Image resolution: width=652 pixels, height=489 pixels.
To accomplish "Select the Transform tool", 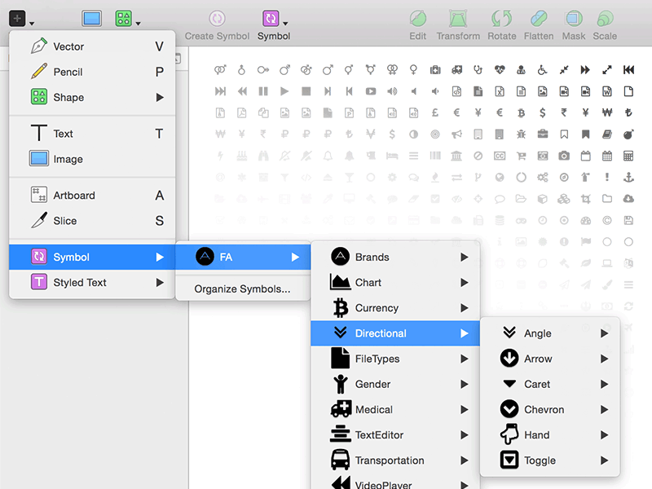I will 458,24.
